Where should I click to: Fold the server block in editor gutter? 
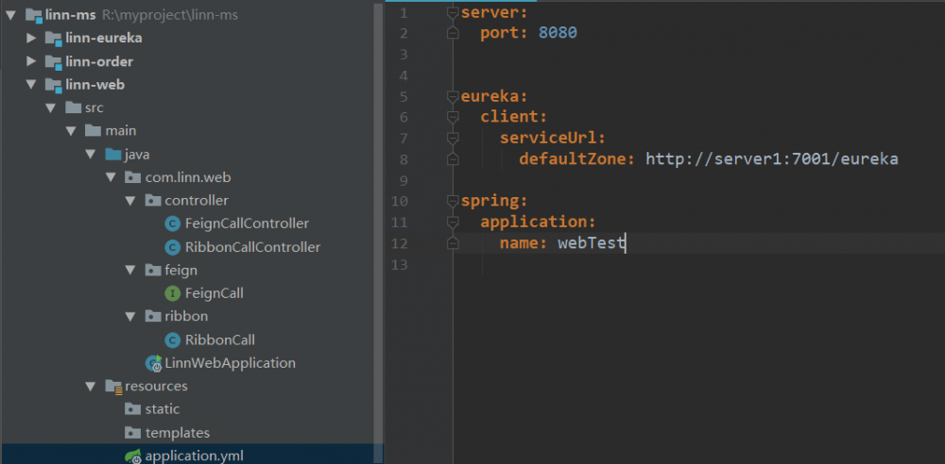[x=453, y=12]
